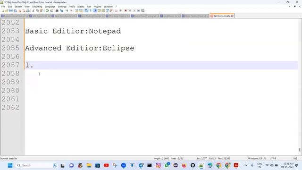Expand hidden system tray icons chevron
Image resolution: width=302 pixels, height=170 pixels.
246,165
